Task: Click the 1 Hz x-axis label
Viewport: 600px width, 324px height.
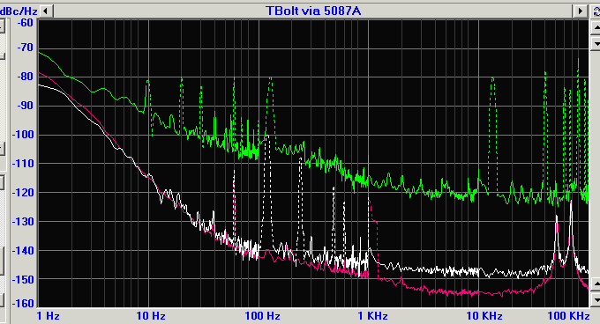Action: tap(48, 315)
